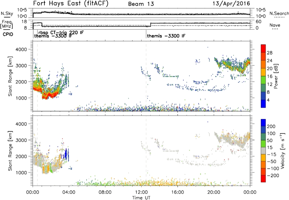Click the "CPID" row label

pos(8,34)
